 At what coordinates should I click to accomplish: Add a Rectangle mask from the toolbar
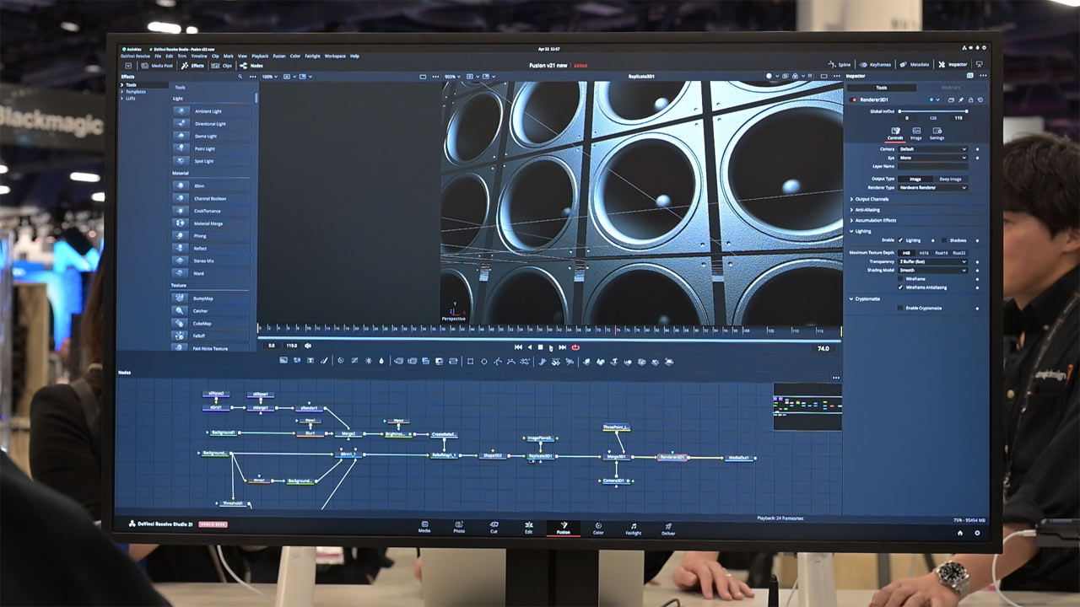(470, 362)
